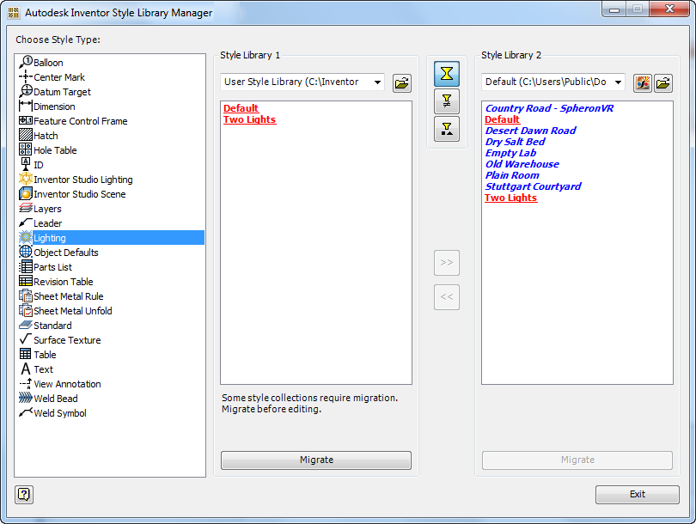
Task: Select Default in Style Library 2
Action: pos(502,119)
